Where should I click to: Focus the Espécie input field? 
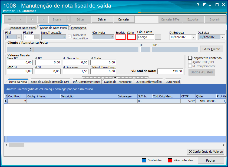(121, 37)
